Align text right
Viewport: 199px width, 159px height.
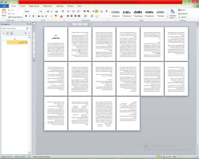point(75,16)
